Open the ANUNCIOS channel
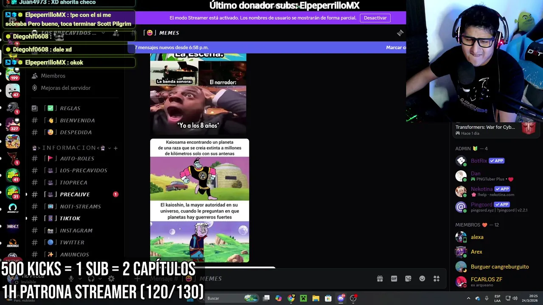This screenshot has height=305, width=543. [75, 255]
